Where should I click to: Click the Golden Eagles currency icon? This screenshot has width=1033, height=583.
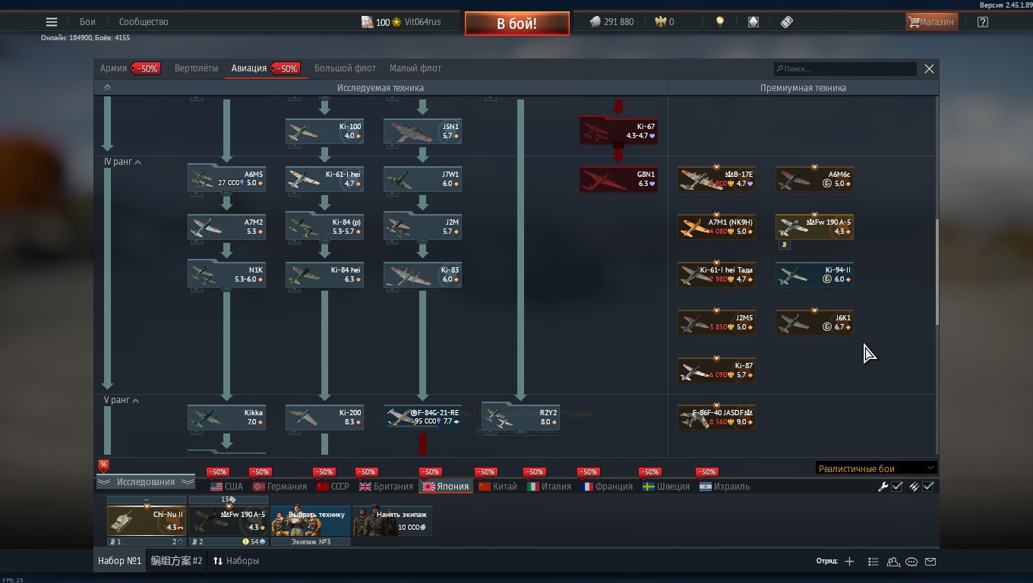click(660, 22)
